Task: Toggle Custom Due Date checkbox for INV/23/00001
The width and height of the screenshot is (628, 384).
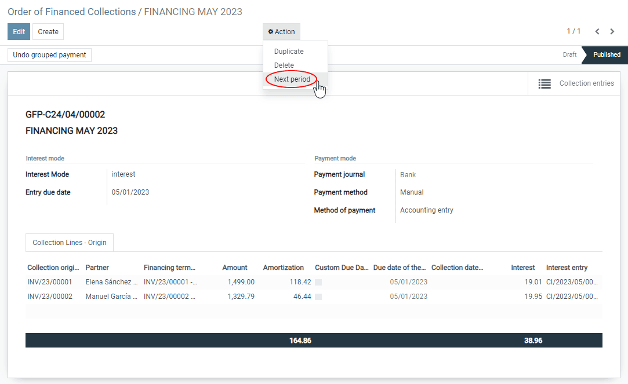Action: [318, 282]
